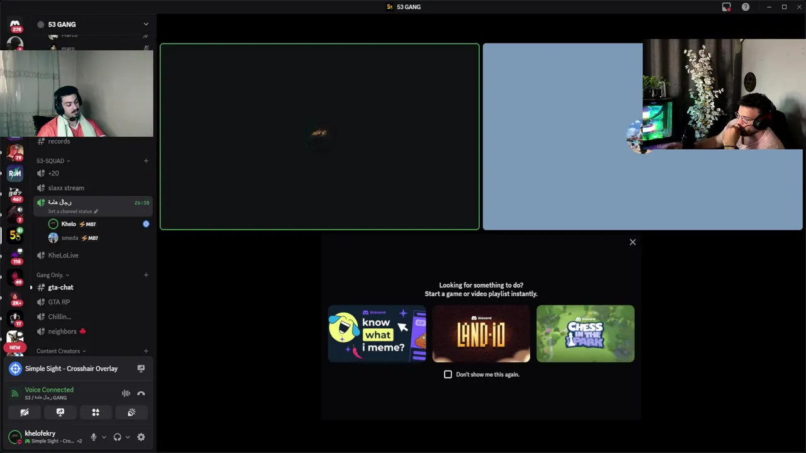Mute microphone in user panel
This screenshot has height=453, width=806.
pos(94,437)
